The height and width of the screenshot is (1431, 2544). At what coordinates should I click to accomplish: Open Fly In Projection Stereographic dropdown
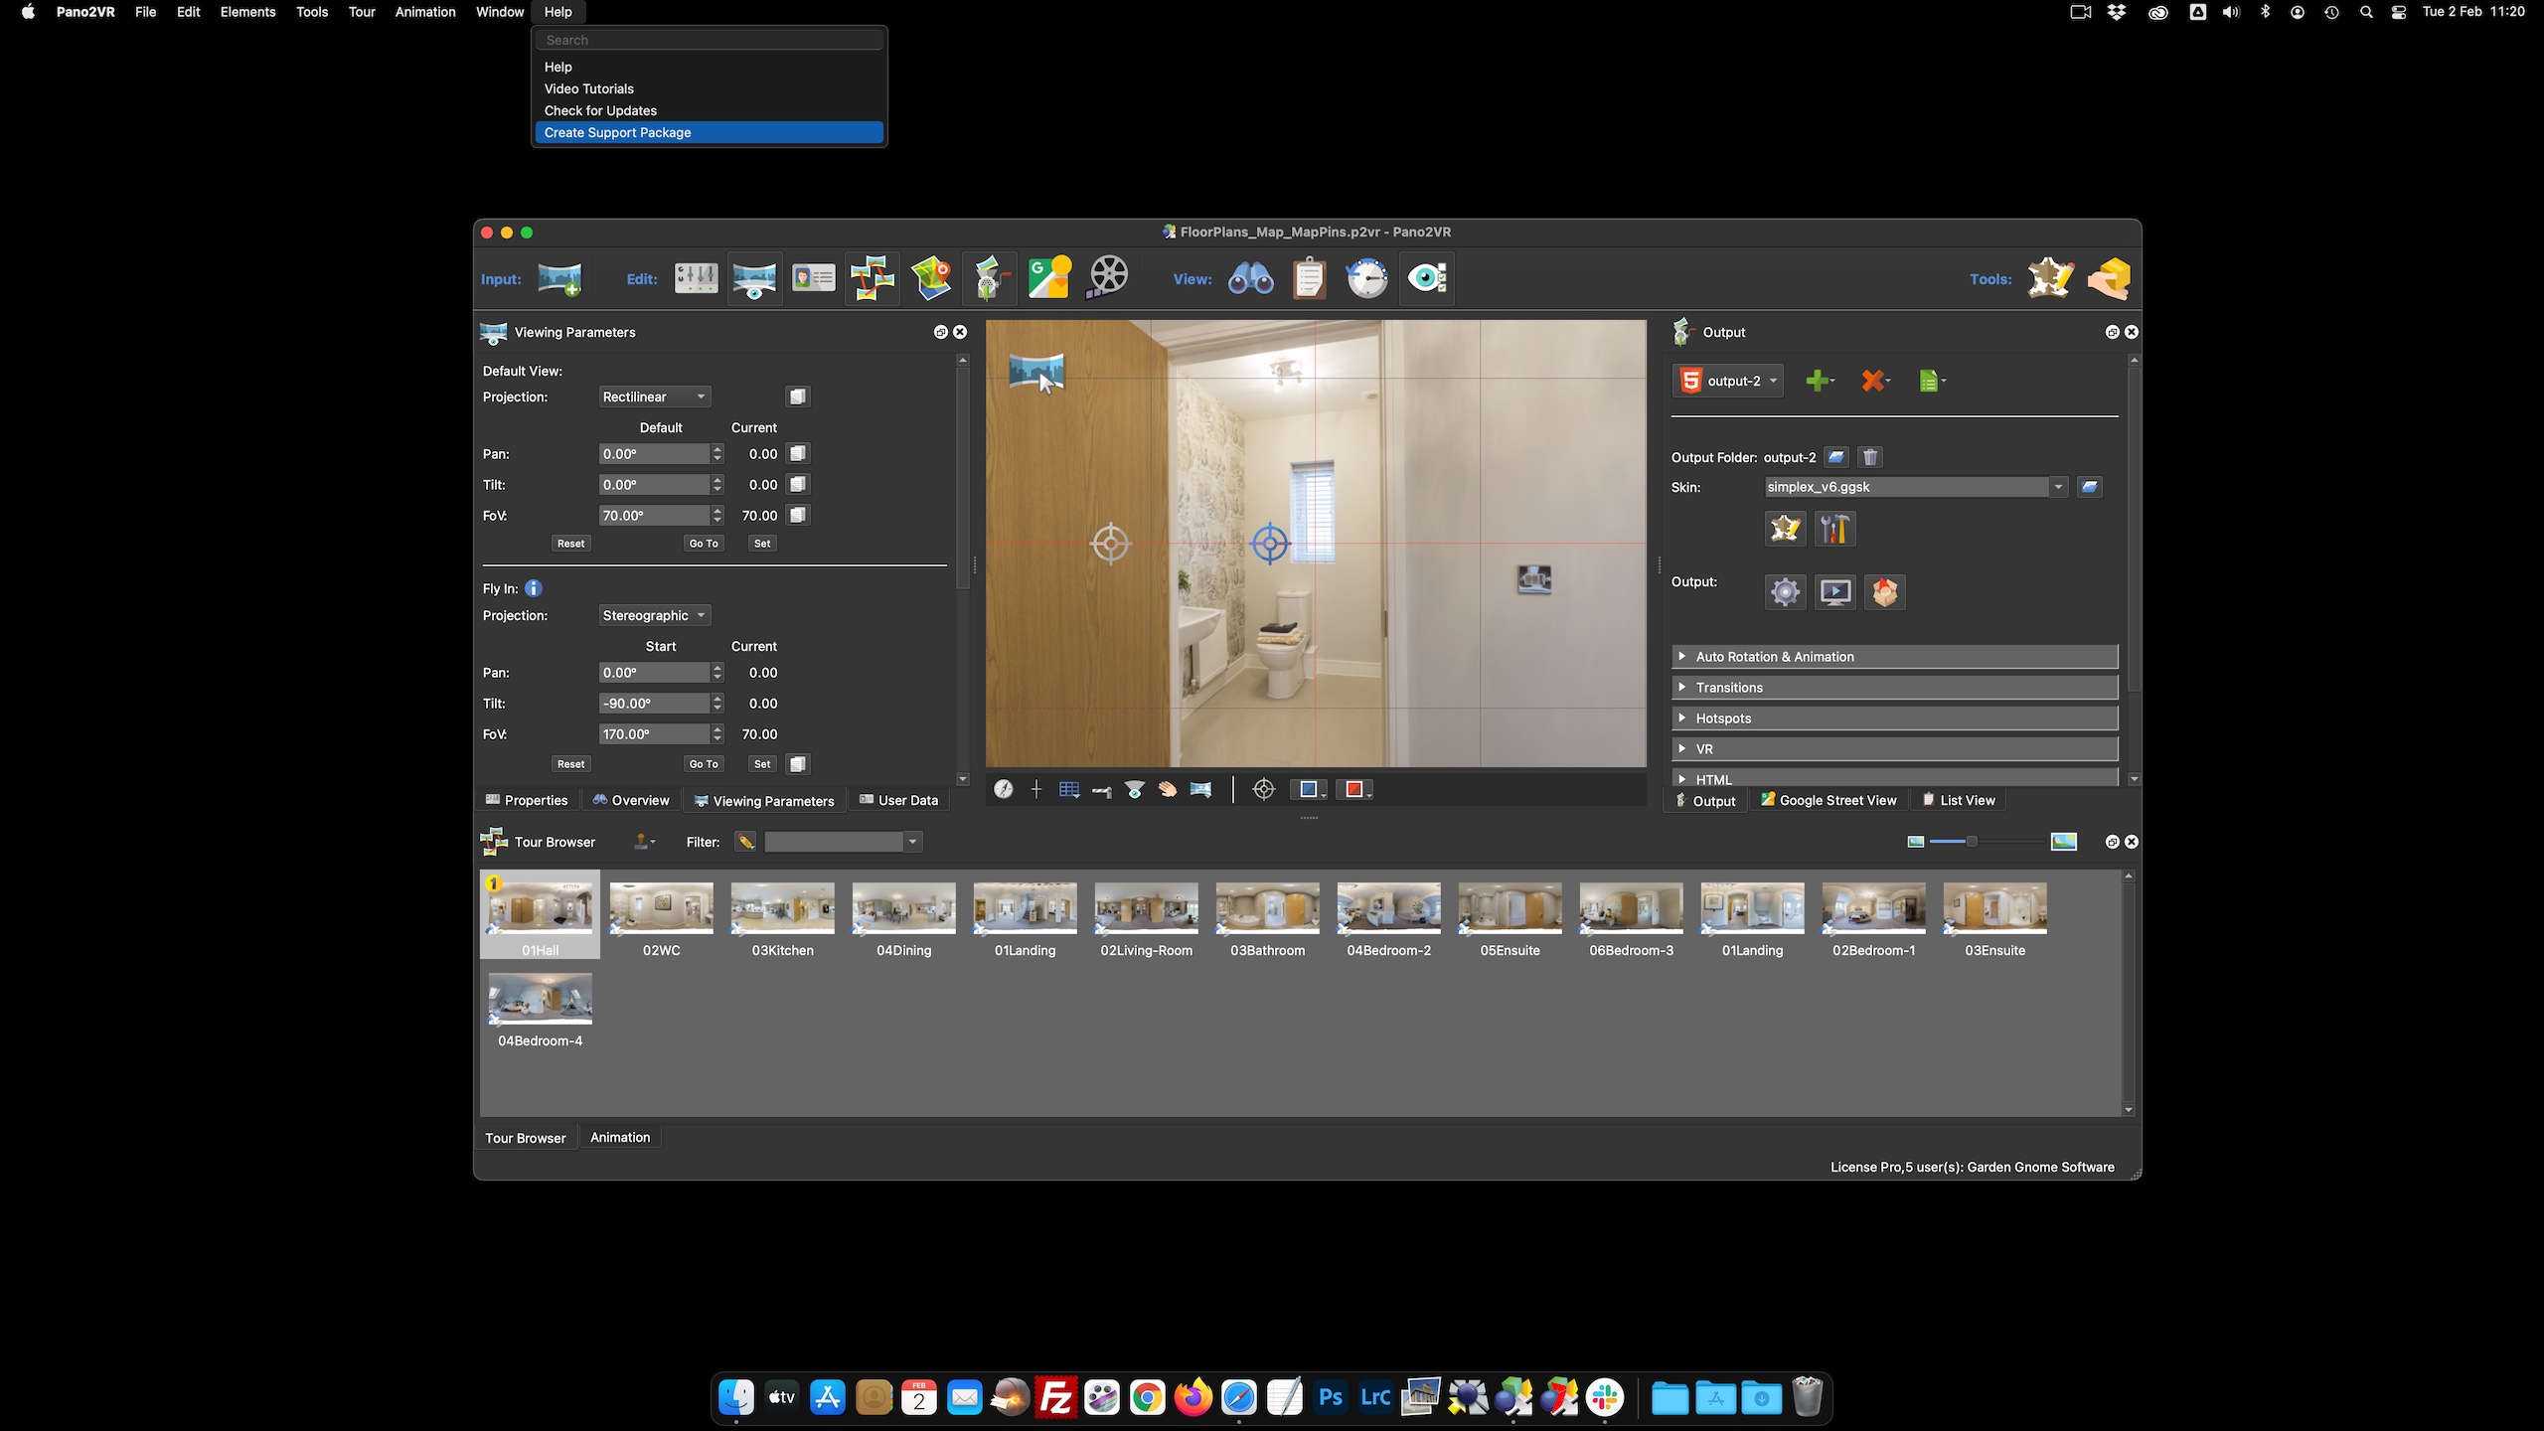pyautogui.click(x=654, y=615)
